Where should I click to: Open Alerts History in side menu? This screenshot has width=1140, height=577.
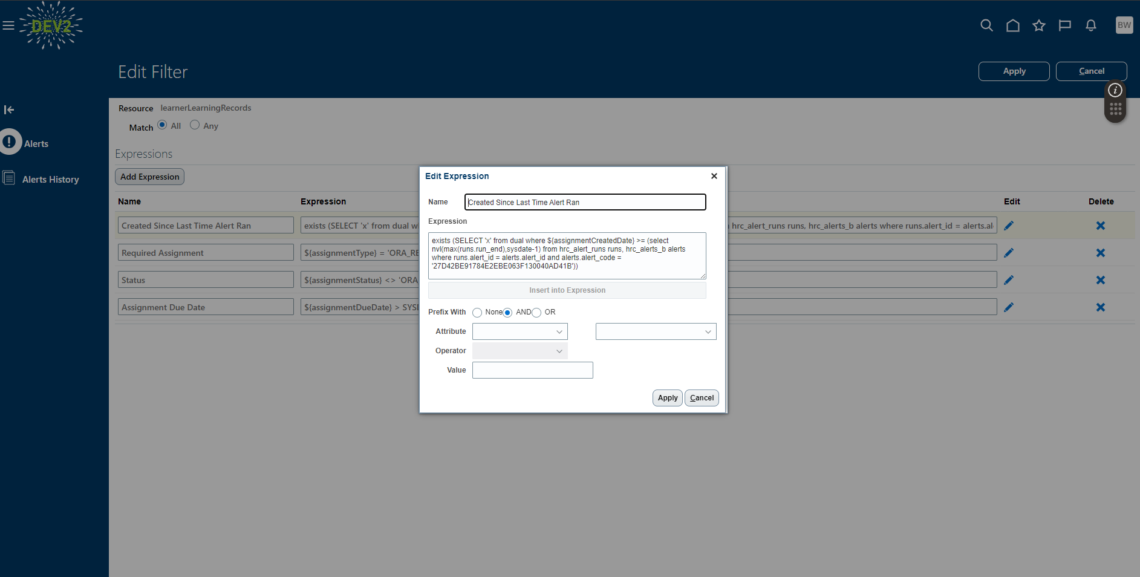coord(51,180)
